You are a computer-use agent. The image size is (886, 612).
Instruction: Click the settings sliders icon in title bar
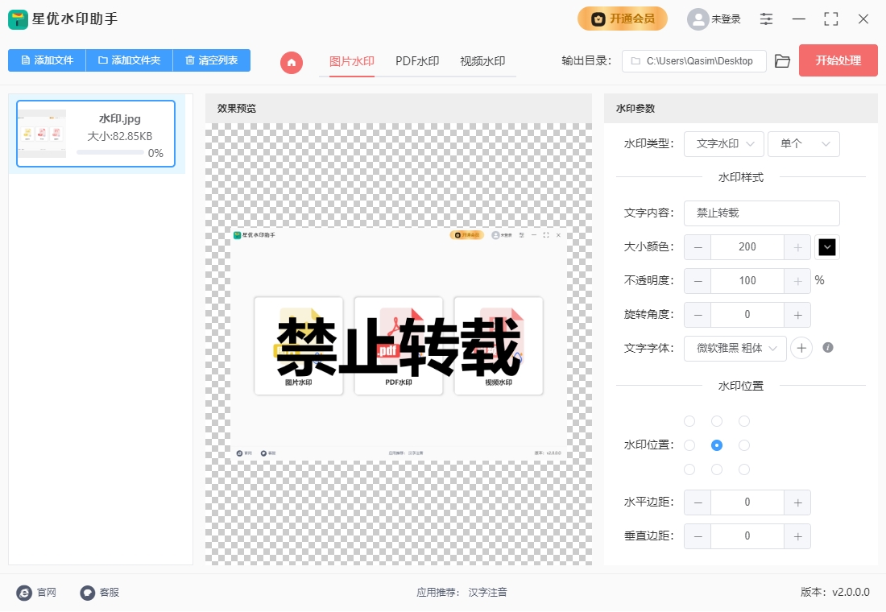766,19
